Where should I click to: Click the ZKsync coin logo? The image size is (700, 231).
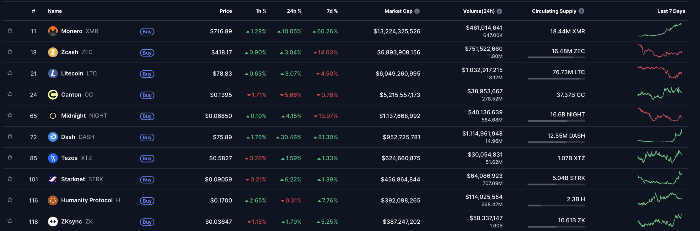pos(53,221)
